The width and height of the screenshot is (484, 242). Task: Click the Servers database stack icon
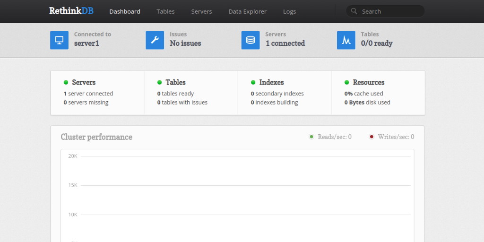pyautogui.click(x=251, y=40)
